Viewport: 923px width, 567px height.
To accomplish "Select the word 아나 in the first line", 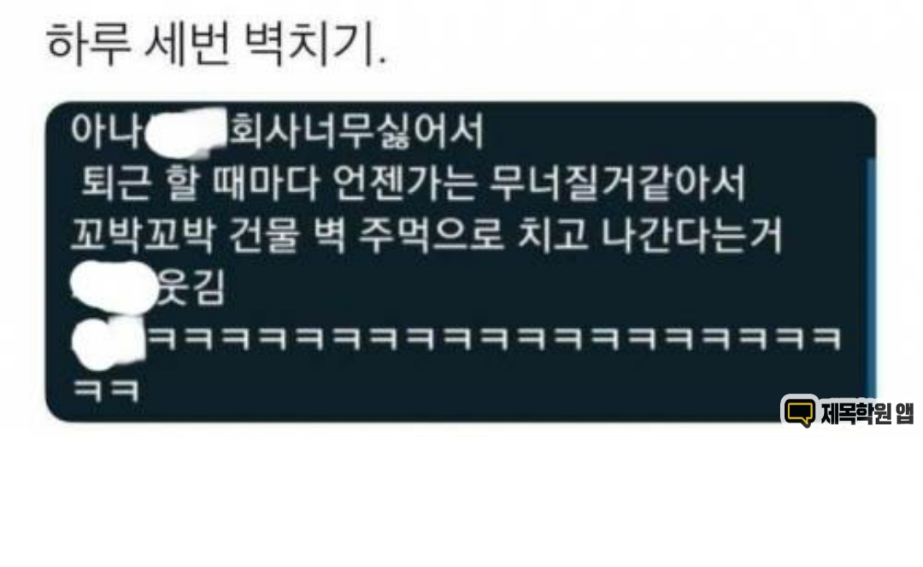I will (x=107, y=131).
